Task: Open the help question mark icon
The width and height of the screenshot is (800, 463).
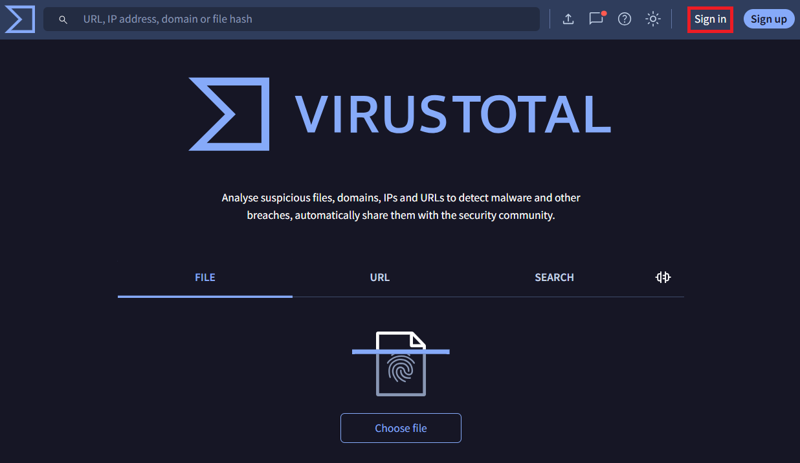Action: coord(624,19)
